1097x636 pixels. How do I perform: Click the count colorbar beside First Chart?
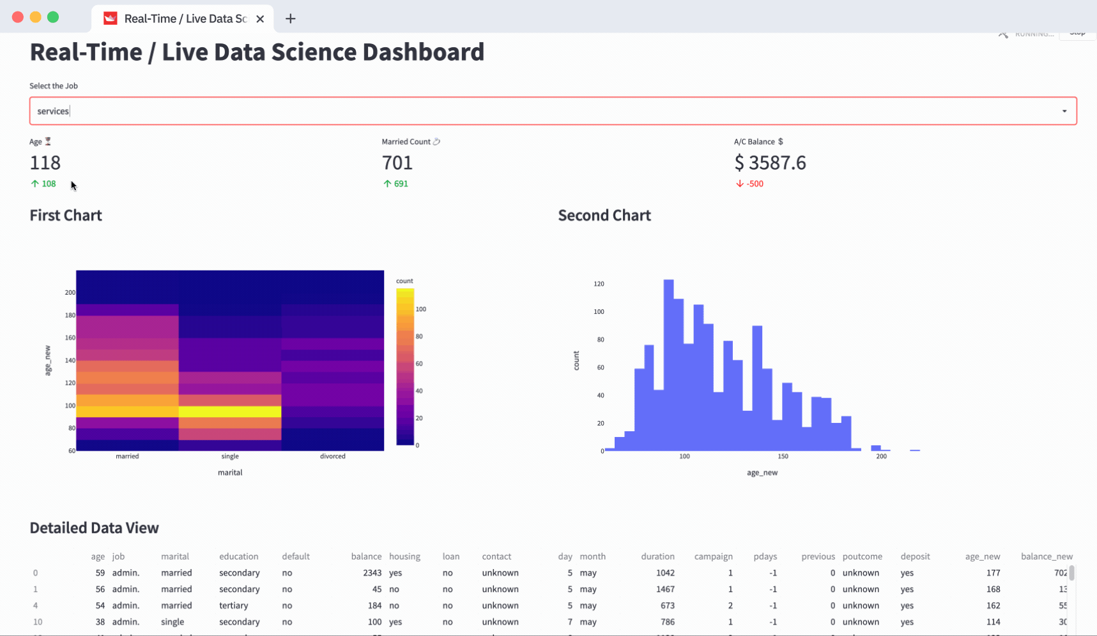tap(406, 364)
